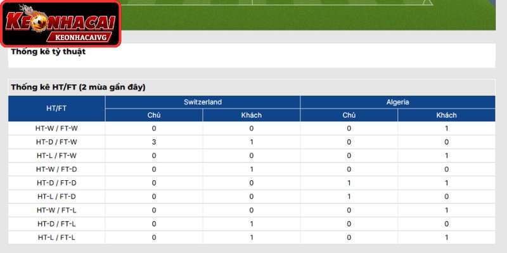The image size is (507, 253).
Task: Select the HT-D / FT-W row label
Action: pyautogui.click(x=56, y=142)
